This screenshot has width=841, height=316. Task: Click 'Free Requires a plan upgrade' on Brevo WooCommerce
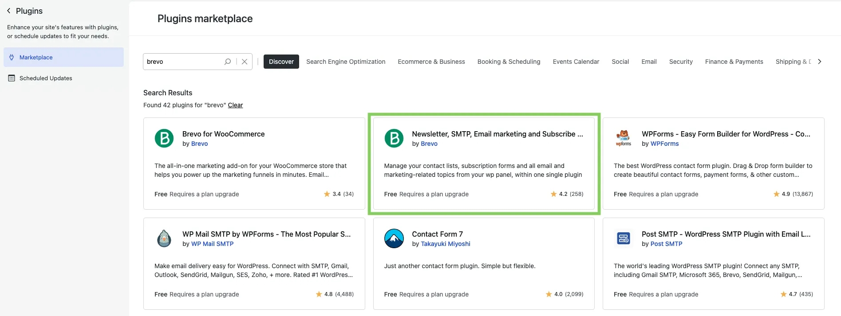pos(197,194)
